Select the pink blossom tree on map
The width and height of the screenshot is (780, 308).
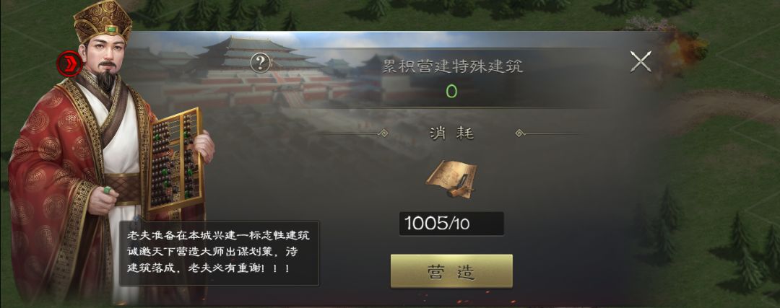click(646, 22)
